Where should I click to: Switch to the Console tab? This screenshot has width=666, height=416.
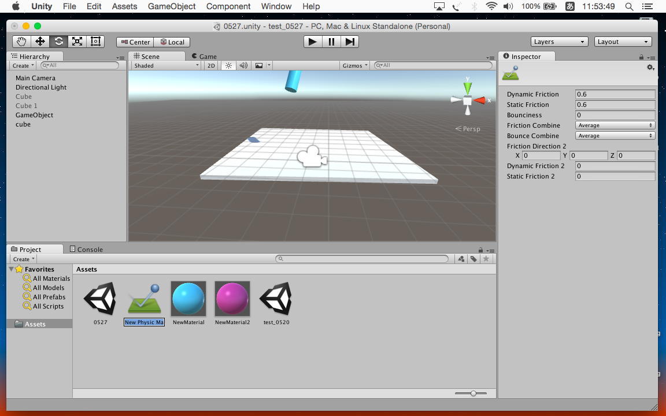(86, 249)
